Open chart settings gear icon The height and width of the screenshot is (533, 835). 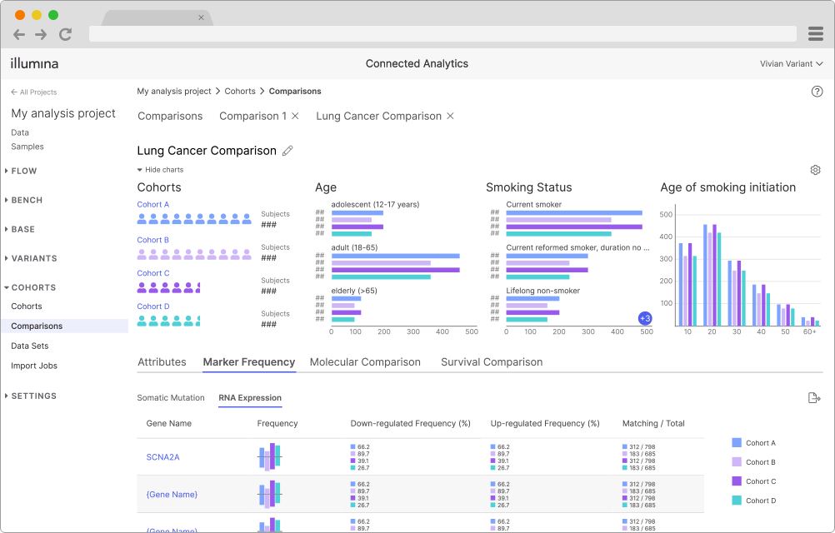click(x=815, y=170)
